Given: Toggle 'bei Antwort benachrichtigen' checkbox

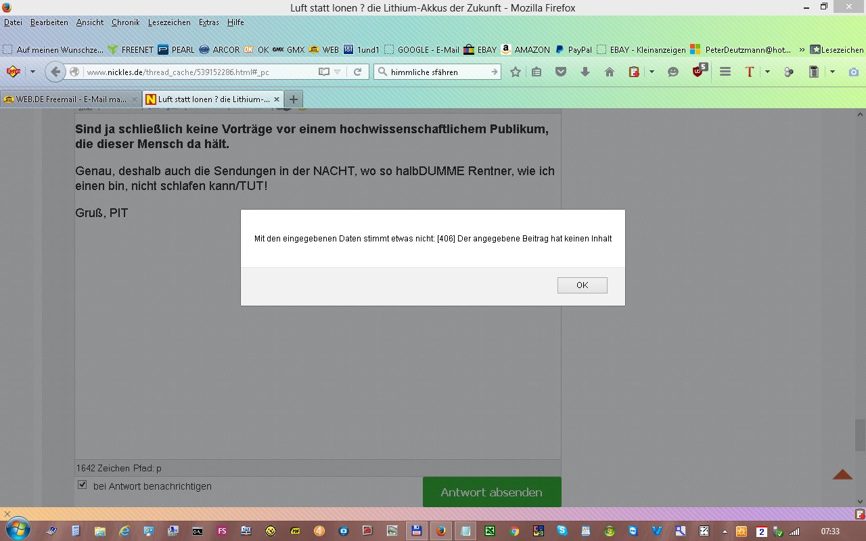Looking at the screenshot, I should coord(83,485).
